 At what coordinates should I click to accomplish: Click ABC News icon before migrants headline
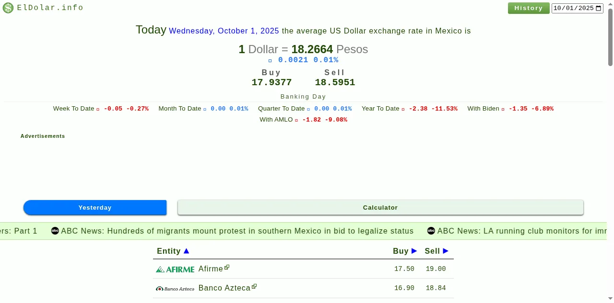[55, 231]
